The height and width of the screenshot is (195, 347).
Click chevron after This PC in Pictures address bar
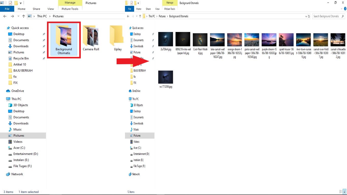50,16
